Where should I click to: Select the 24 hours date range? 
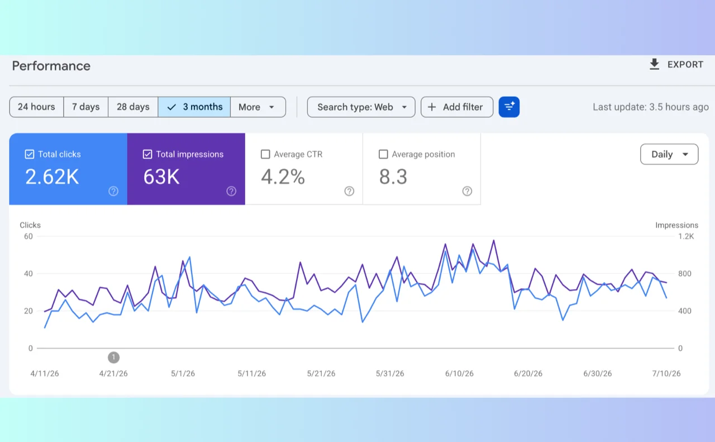[x=36, y=107]
